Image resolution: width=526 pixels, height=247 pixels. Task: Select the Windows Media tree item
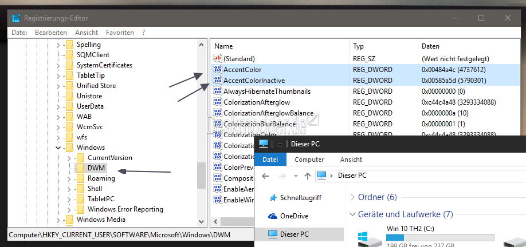pyautogui.click(x=101, y=220)
